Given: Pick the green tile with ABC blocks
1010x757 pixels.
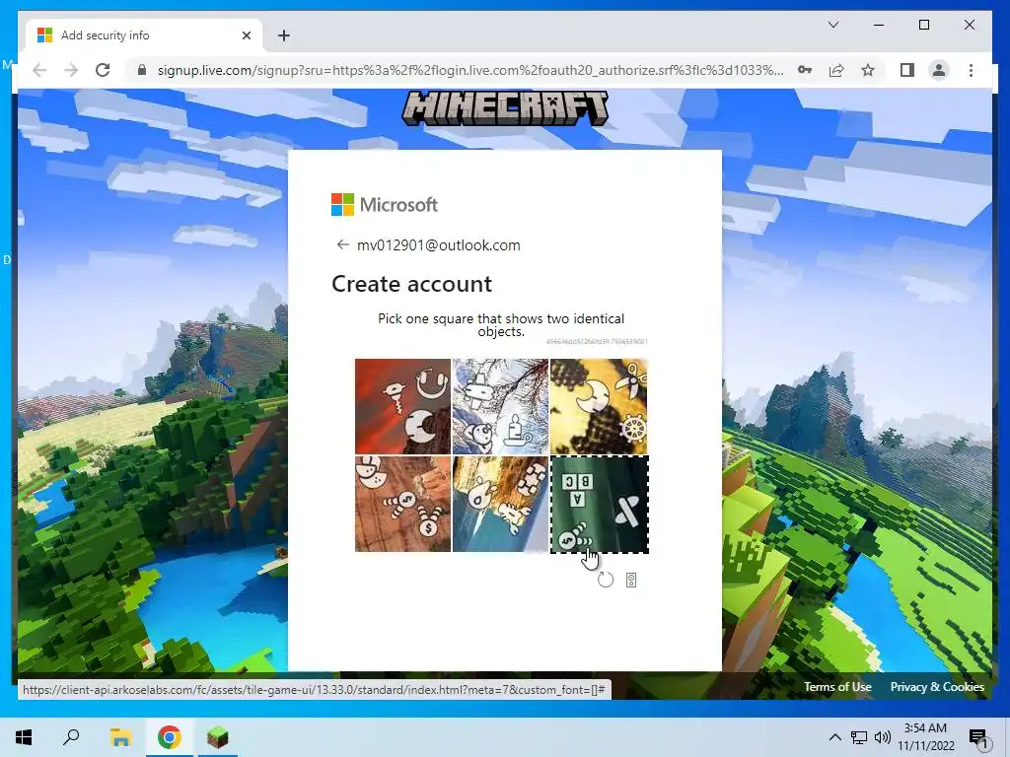Looking at the screenshot, I should point(599,504).
